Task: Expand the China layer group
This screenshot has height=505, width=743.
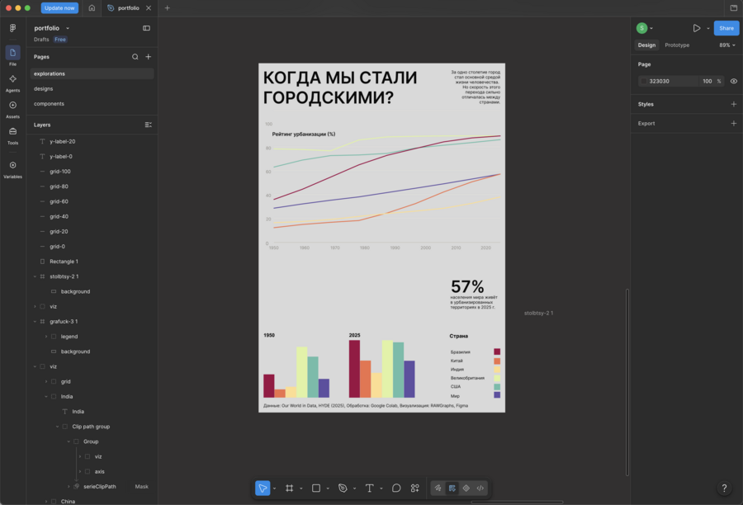Action: click(46, 501)
